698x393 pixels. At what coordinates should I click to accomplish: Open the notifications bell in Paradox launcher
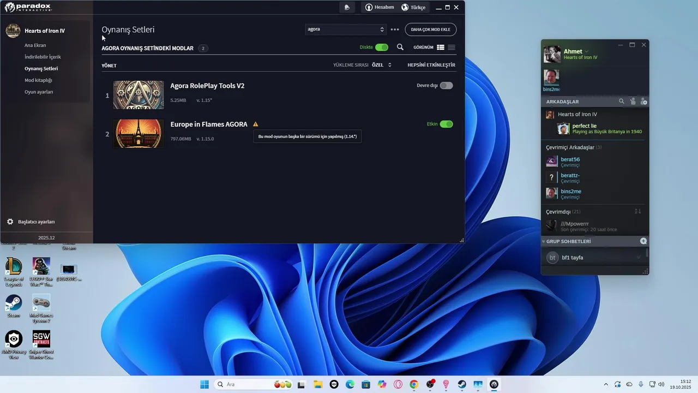tap(347, 7)
